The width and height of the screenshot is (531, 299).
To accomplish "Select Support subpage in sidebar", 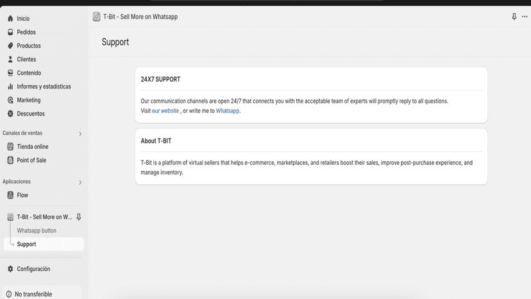I will tap(44, 244).
